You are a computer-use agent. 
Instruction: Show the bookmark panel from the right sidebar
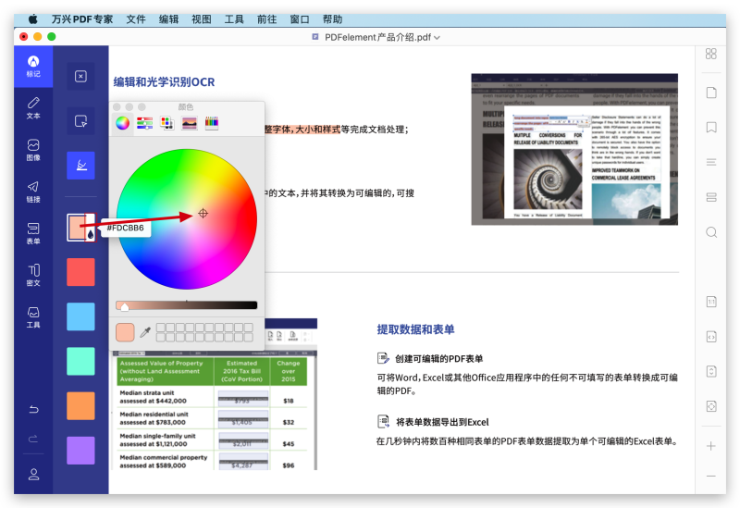point(710,128)
